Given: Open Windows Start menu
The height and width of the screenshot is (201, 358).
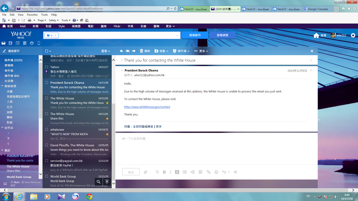Looking at the screenshot, I should coord(6,196).
